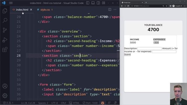187x105 pixels.
Task: Toggle the primary sidebar layout icon
Action: pyautogui.click(x=88, y=3)
